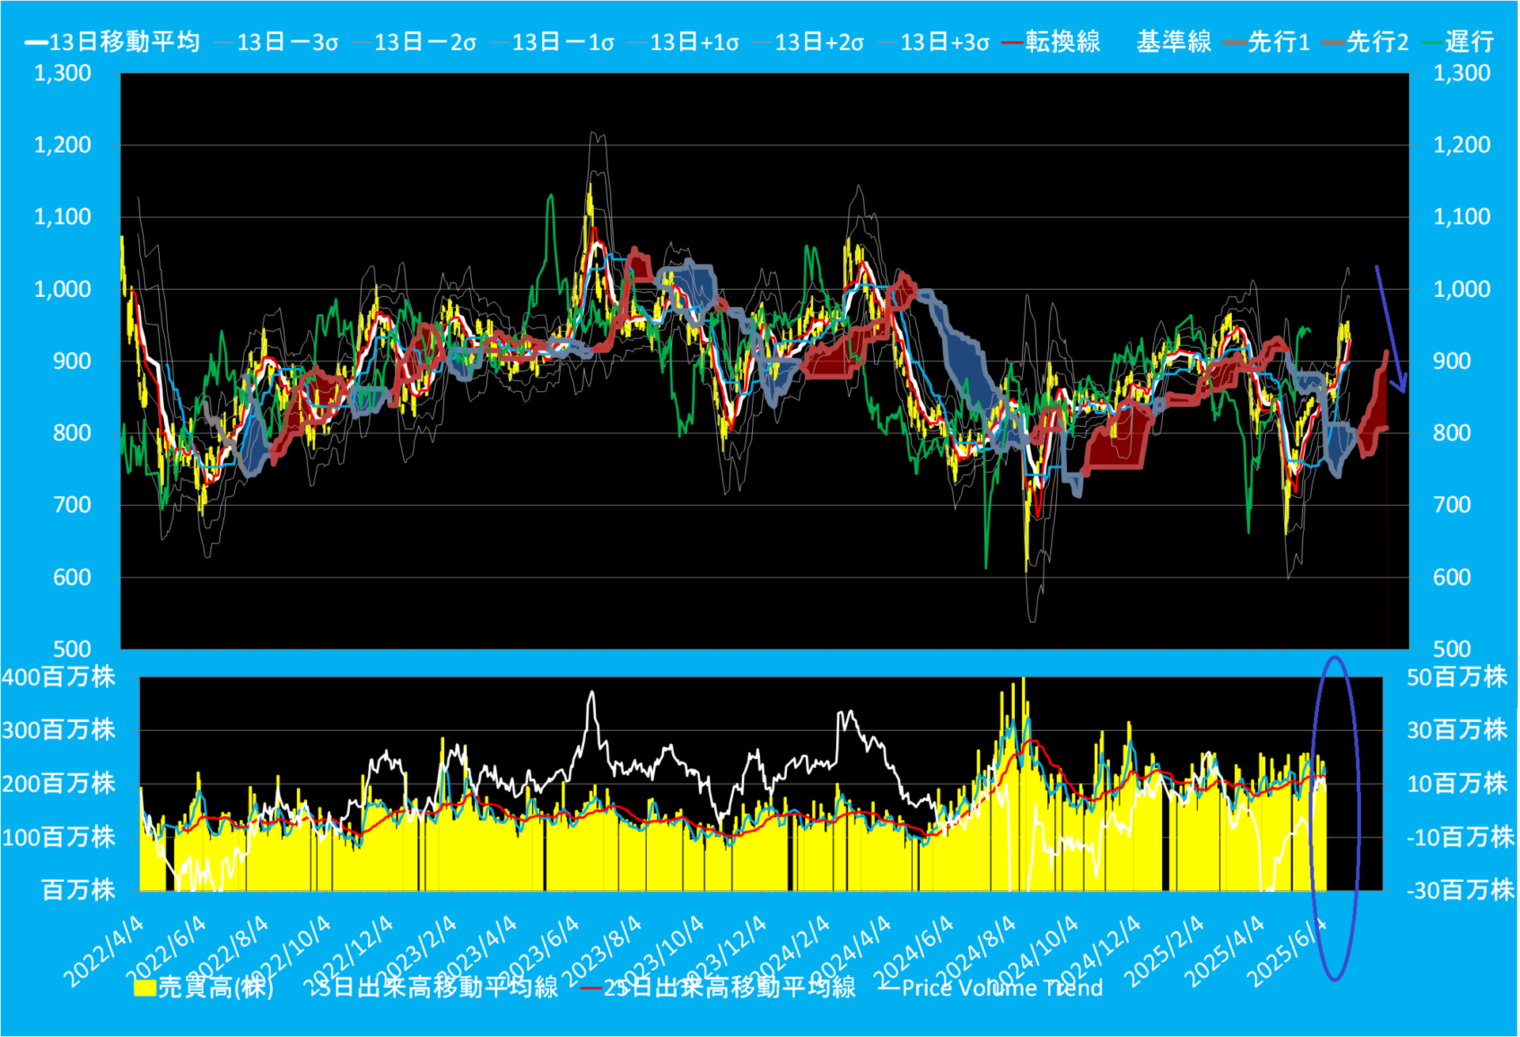Click the 1,300 label on left price axis

63,73
